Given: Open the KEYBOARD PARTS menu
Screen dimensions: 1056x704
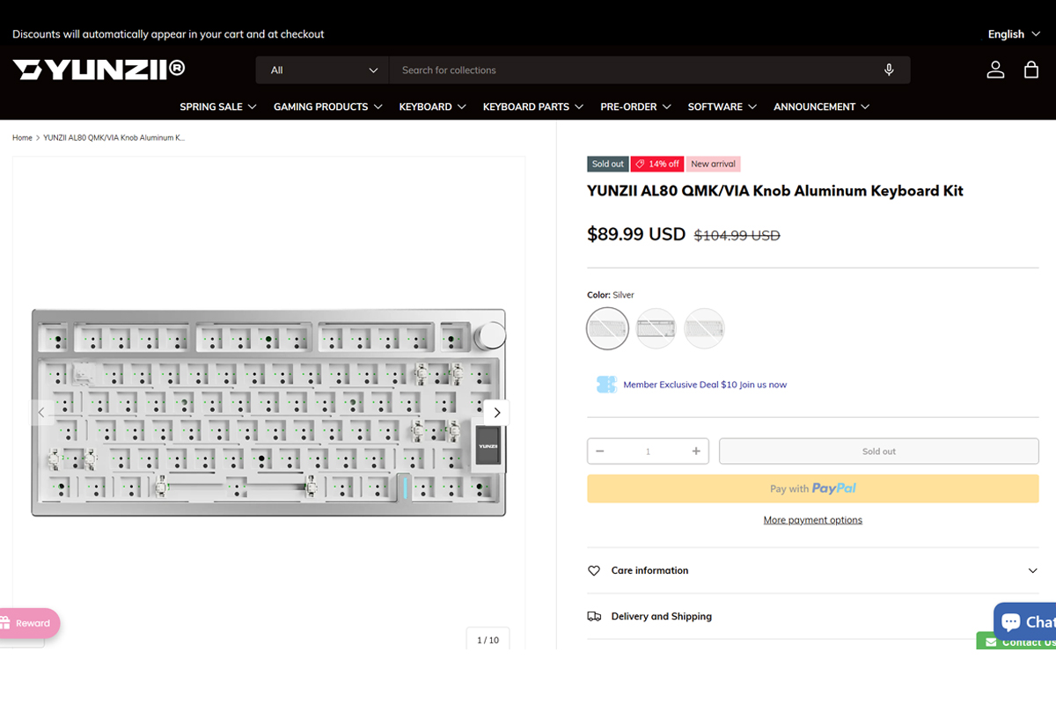Looking at the screenshot, I should pyautogui.click(x=533, y=106).
